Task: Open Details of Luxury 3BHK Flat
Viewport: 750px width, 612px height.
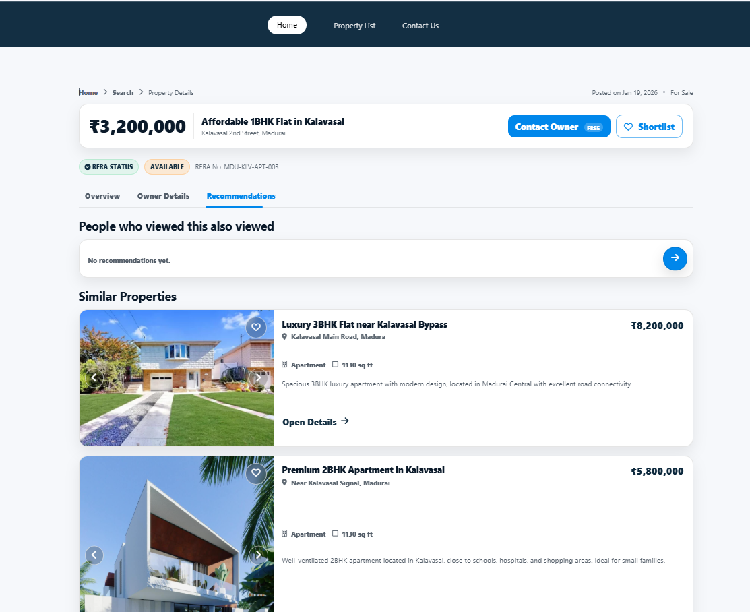Action: click(x=315, y=422)
